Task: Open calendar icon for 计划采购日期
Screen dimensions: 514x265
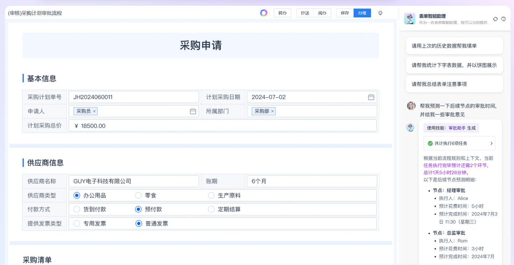Action: pos(371,97)
